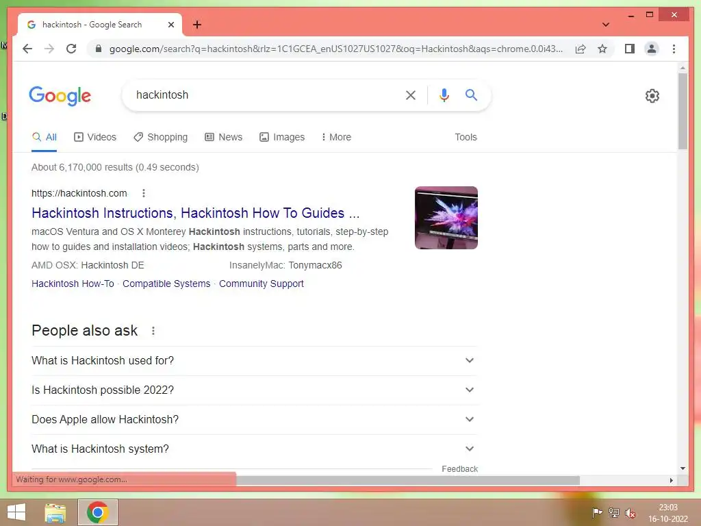This screenshot has width=701, height=526.
Task: Bookmark this page with the star icon
Action: coord(602,49)
